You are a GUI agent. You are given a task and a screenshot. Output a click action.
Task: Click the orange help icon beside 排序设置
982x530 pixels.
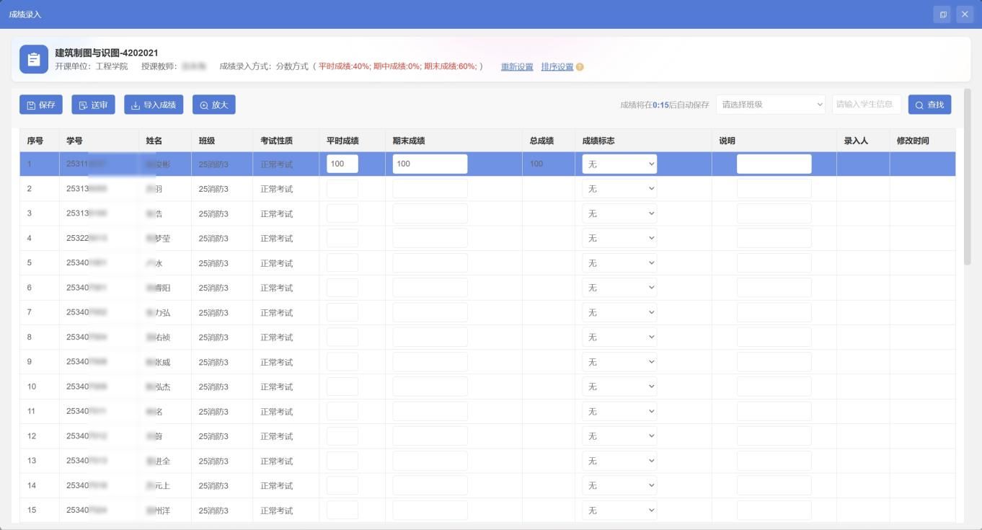(x=580, y=67)
